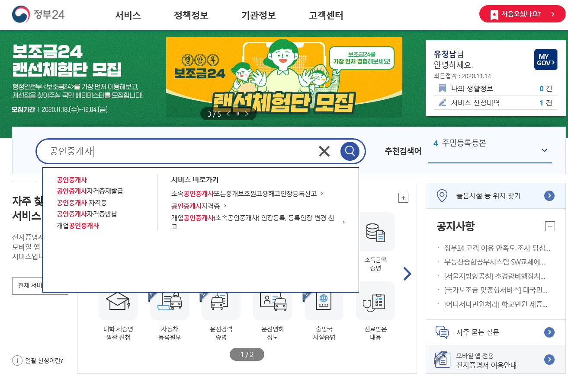The height and width of the screenshot is (376, 568).
Task: Open 나의 생활정보 link
Action: click(x=472, y=89)
